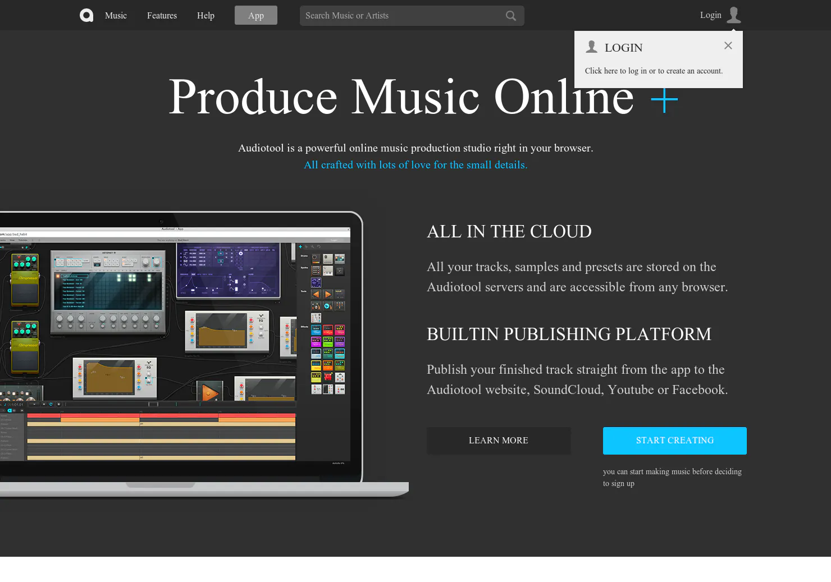Click the user avatar icon in header
This screenshot has height=582, width=831.
pyautogui.click(x=734, y=15)
